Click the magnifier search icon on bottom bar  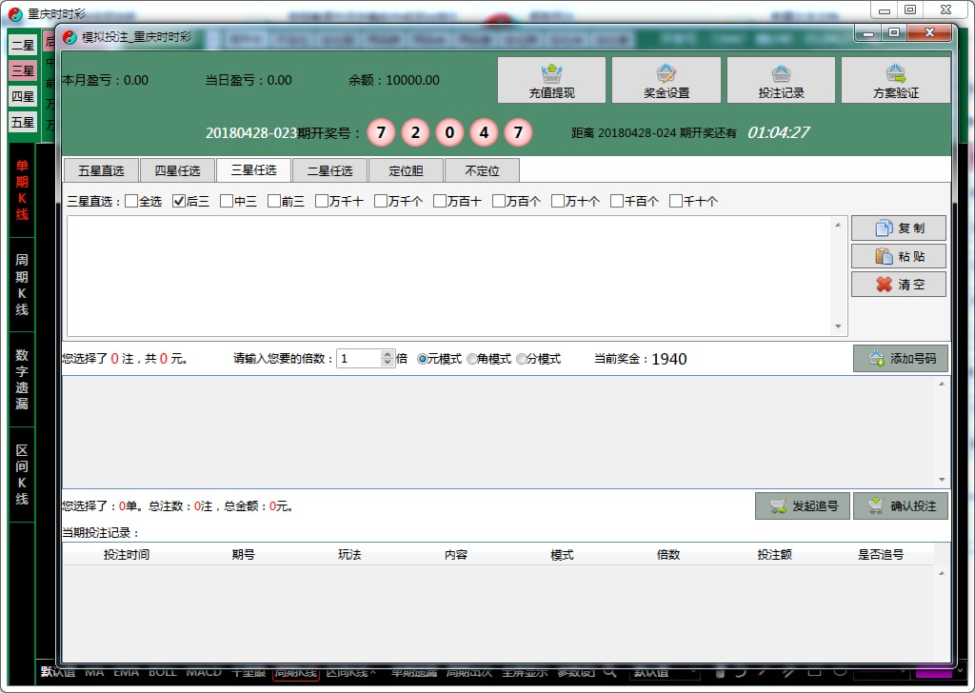pos(610,672)
